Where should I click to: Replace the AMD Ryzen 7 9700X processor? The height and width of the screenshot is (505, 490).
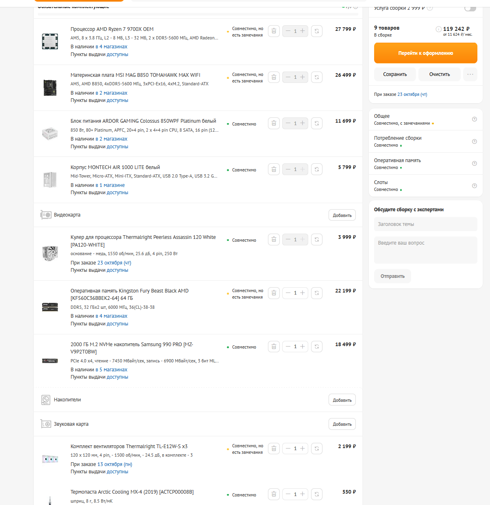pos(317,31)
